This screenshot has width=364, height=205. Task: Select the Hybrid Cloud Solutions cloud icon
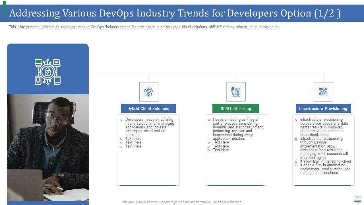148,92
